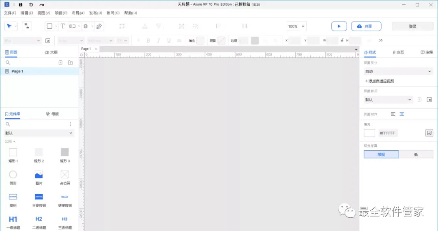
Task: Click the 链接按钮 link button widget
Action: (65, 200)
